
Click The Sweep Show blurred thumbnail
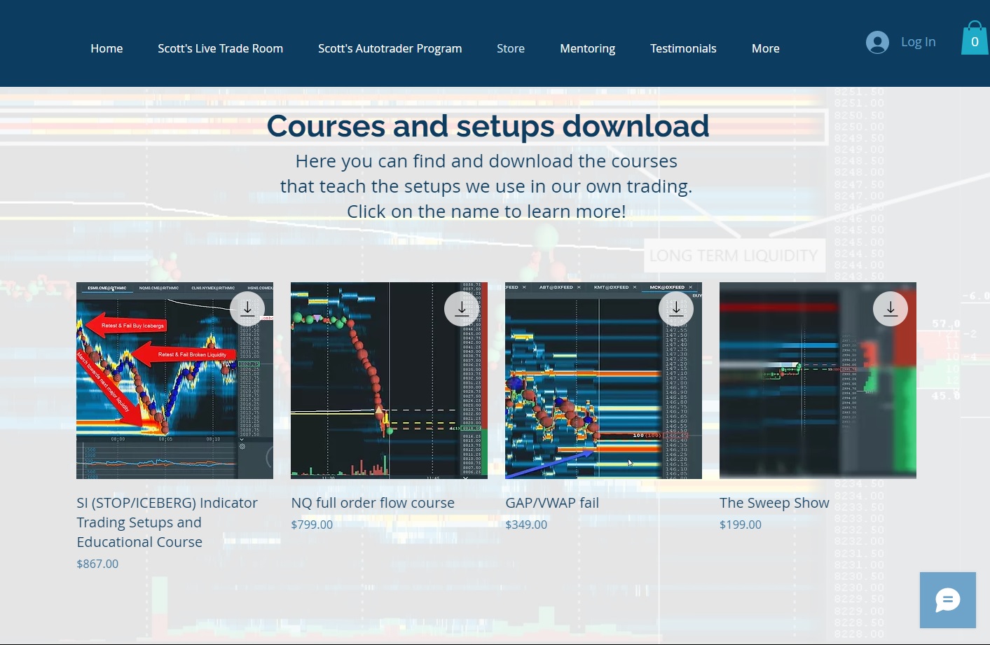(x=818, y=380)
